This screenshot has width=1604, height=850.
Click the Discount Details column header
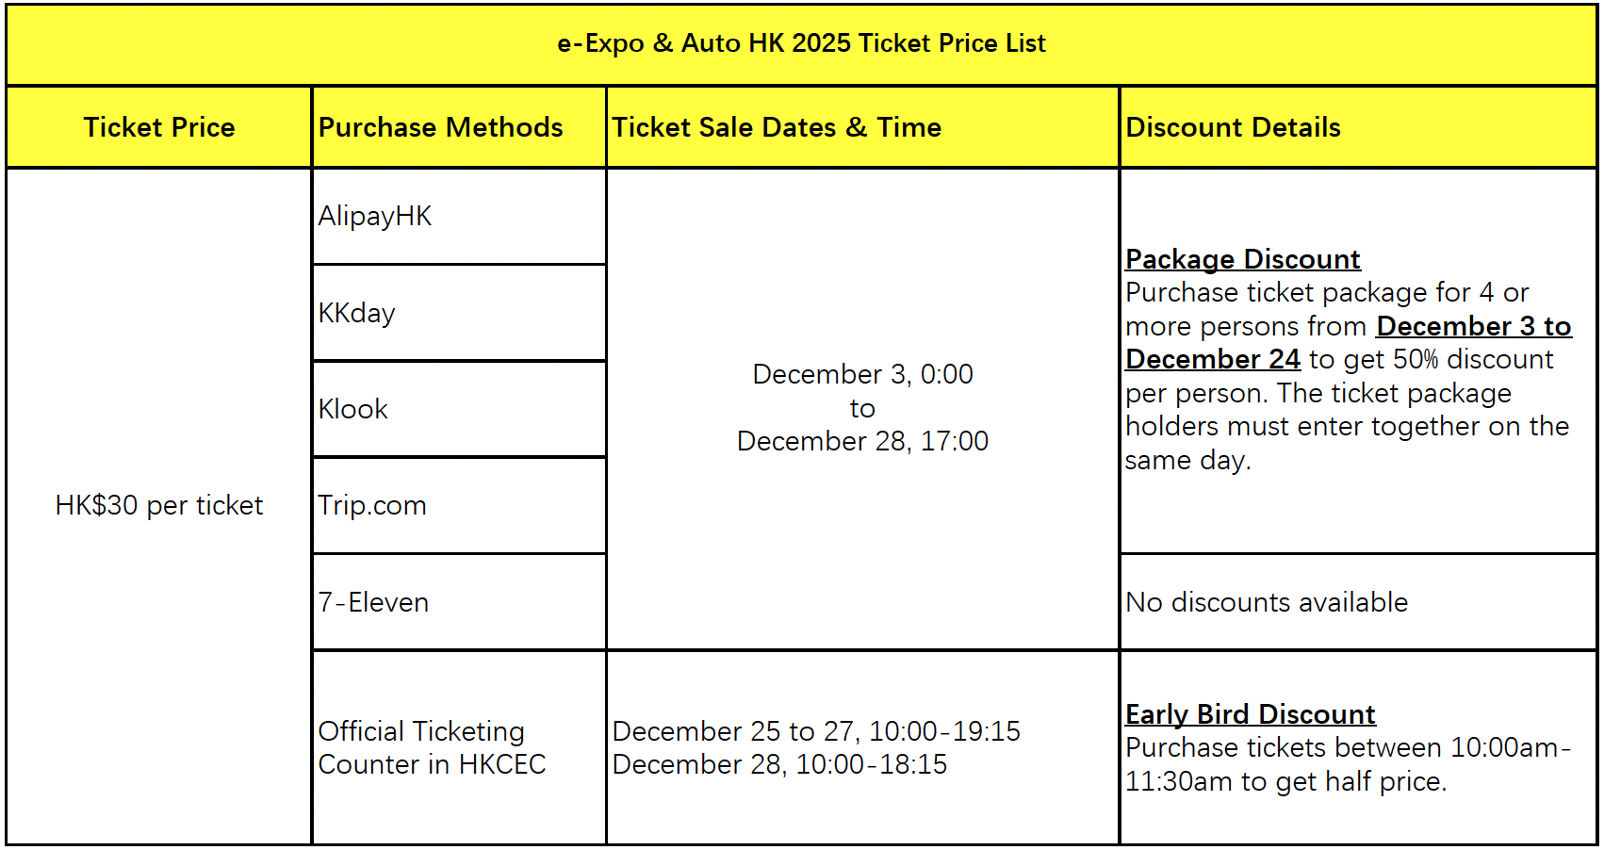click(1233, 127)
